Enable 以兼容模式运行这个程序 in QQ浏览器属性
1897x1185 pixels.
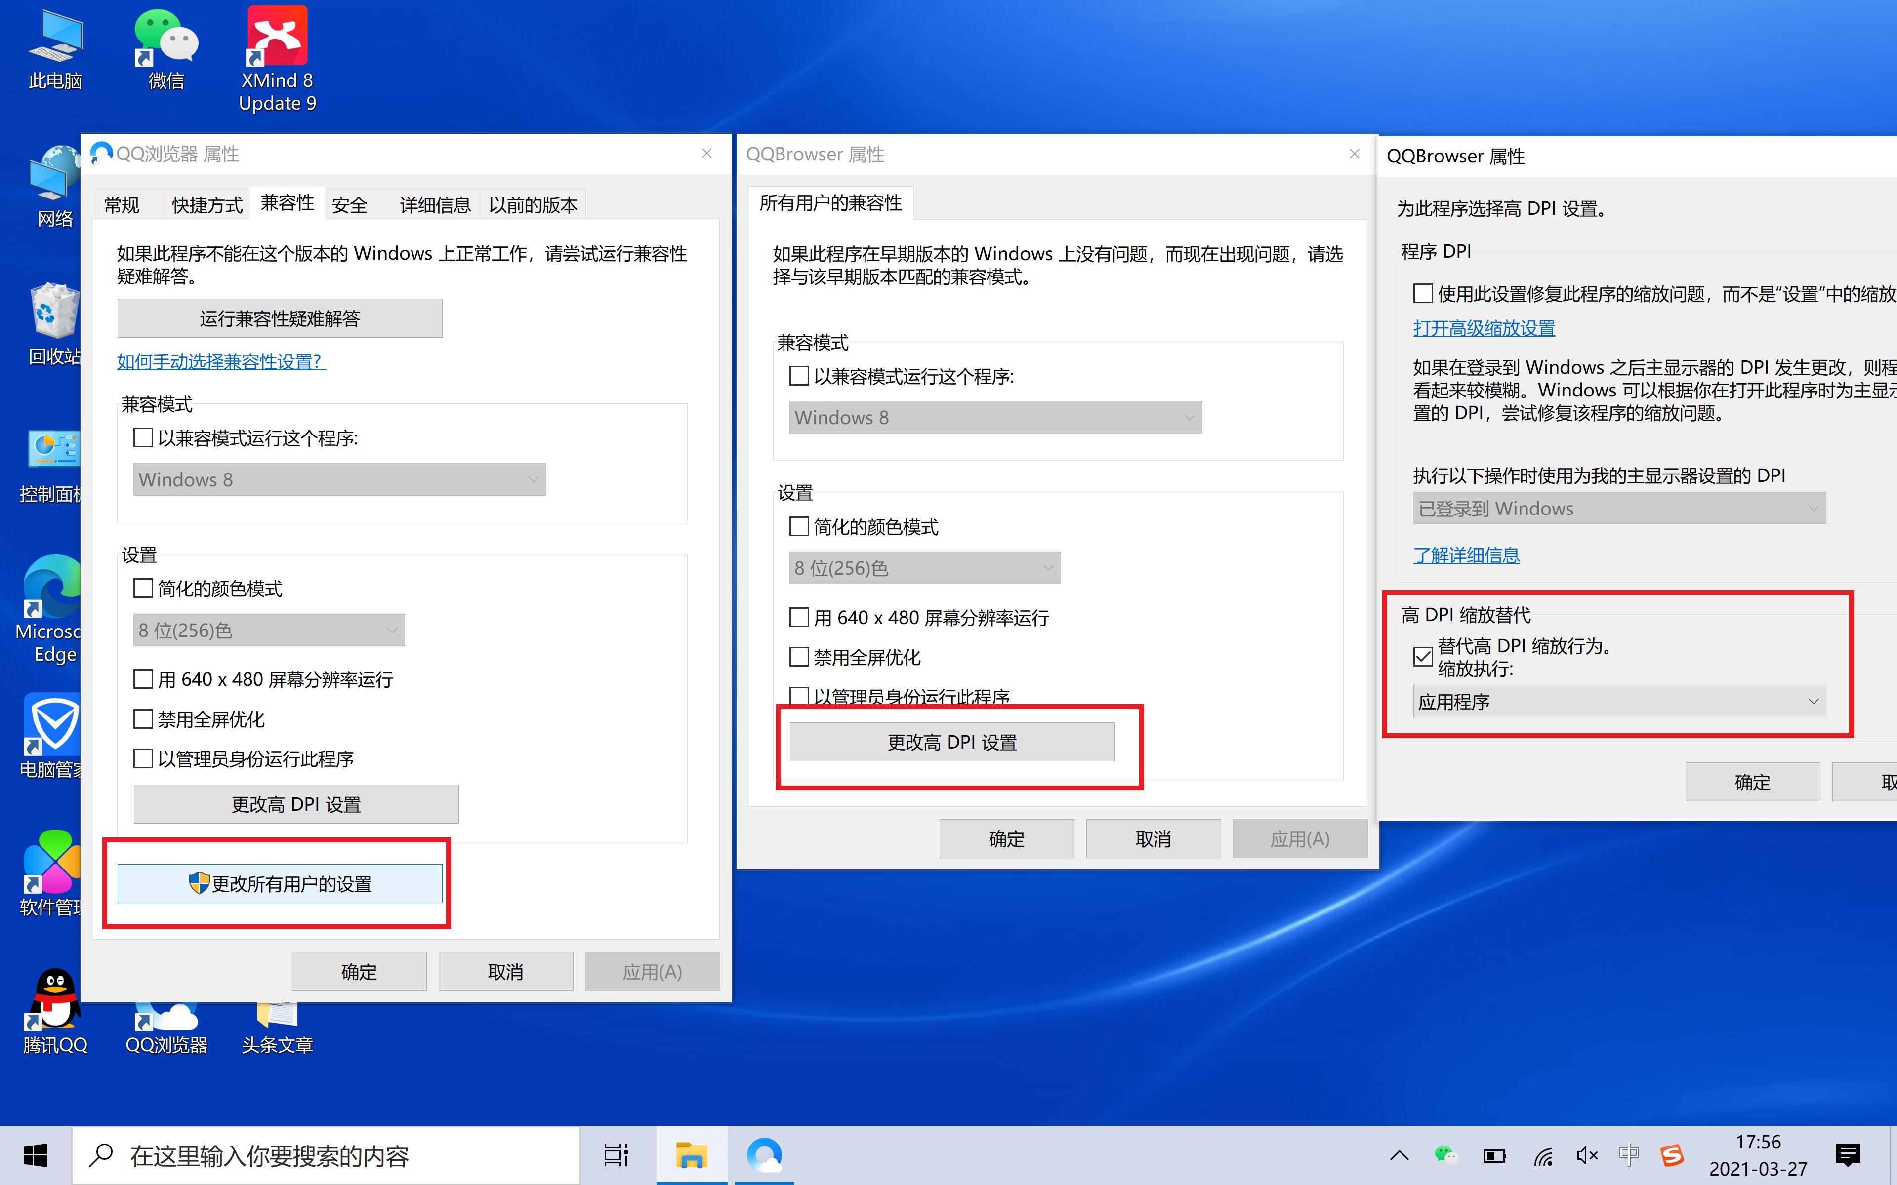(142, 438)
